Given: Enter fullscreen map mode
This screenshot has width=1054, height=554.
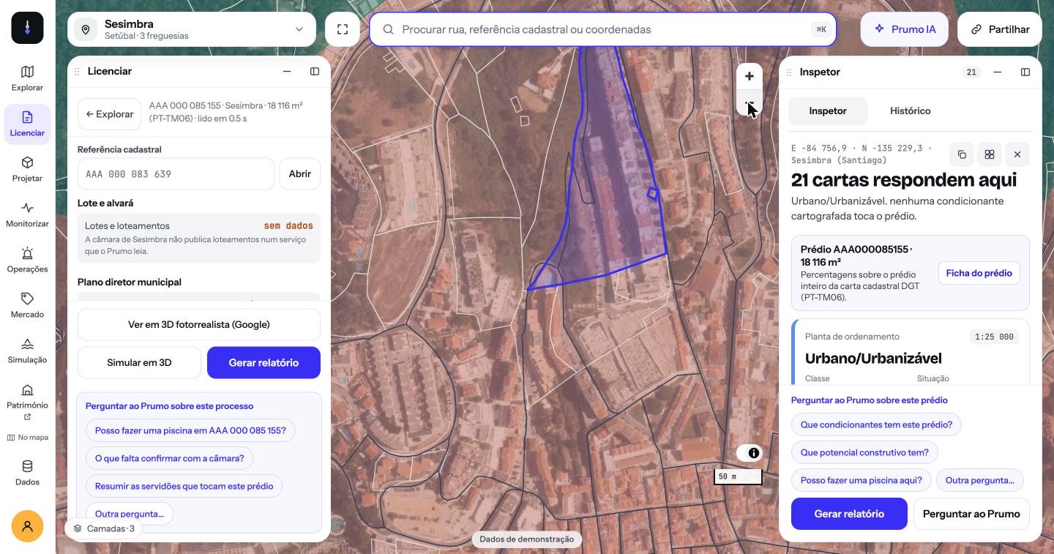Looking at the screenshot, I should (x=343, y=29).
